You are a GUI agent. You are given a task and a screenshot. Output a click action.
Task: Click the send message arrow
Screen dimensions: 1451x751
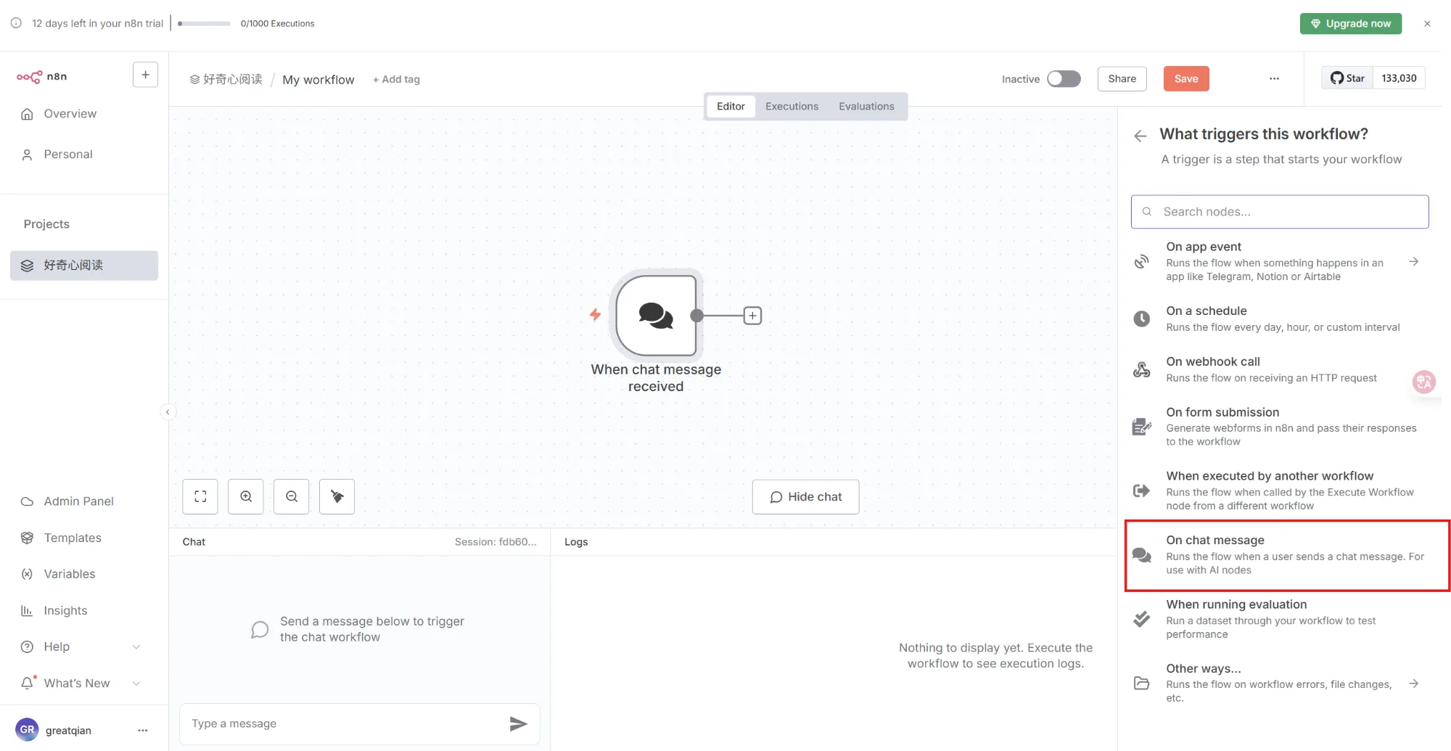(518, 723)
